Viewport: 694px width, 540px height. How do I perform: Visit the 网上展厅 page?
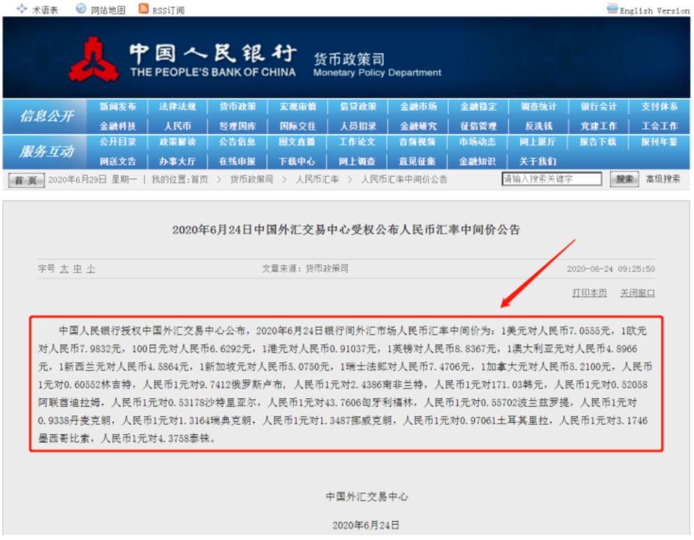(x=538, y=142)
